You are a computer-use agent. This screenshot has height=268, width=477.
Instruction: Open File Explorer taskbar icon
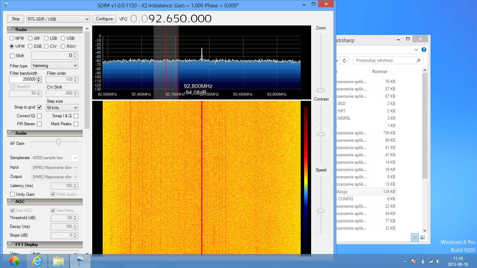pos(58,261)
